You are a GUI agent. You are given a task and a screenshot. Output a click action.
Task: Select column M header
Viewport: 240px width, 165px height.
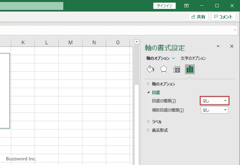tap(71, 43)
